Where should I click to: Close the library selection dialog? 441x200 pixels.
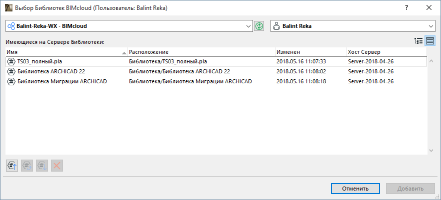click(429, 8)
